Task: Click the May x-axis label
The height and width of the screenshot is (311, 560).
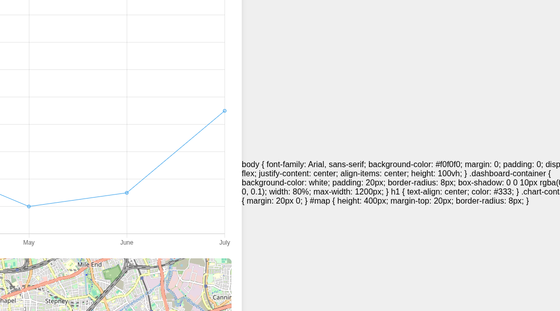Action: click(29, 243)
